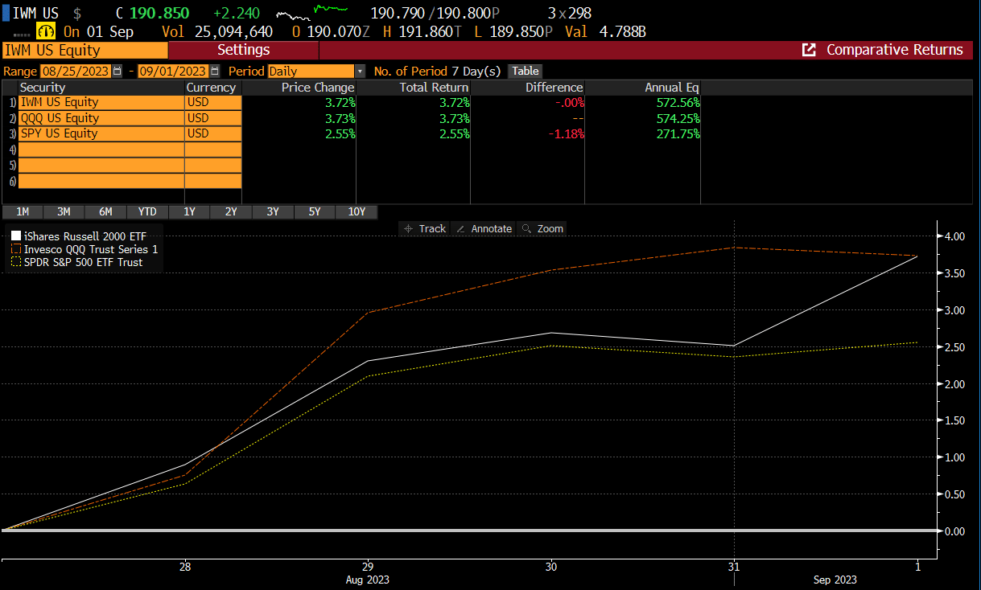Click the empty security field in row 4
This screenshot has width=981, height=590.
pyautogui.click(x=101, y=150)
